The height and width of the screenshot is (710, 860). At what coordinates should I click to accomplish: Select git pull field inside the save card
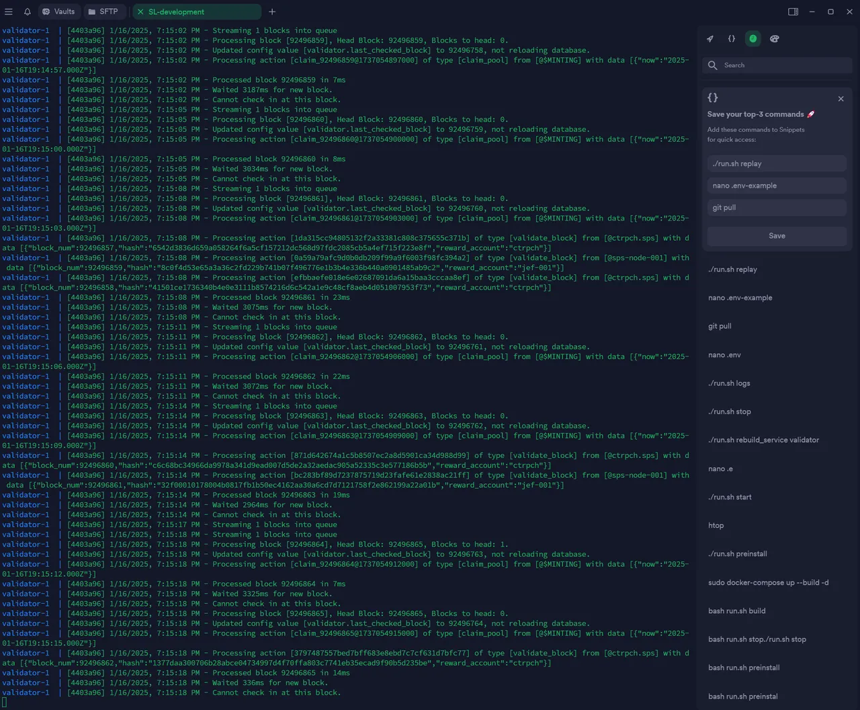(777, 208)
